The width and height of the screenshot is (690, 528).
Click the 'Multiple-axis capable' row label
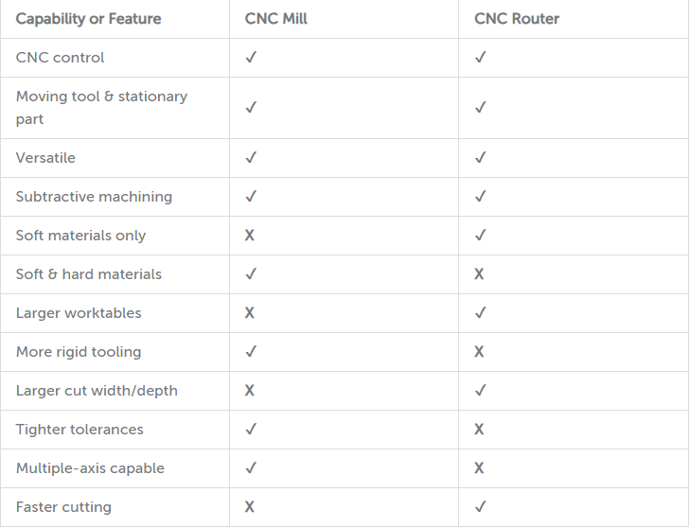[x=90, y=468]
